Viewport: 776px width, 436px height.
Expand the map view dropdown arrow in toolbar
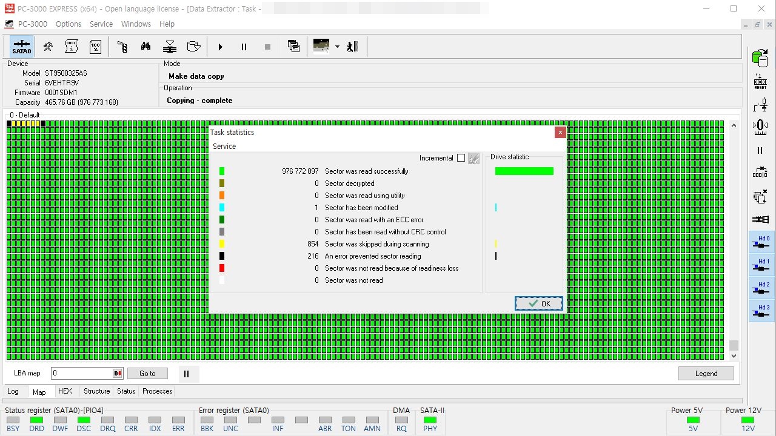coord(337,47)
